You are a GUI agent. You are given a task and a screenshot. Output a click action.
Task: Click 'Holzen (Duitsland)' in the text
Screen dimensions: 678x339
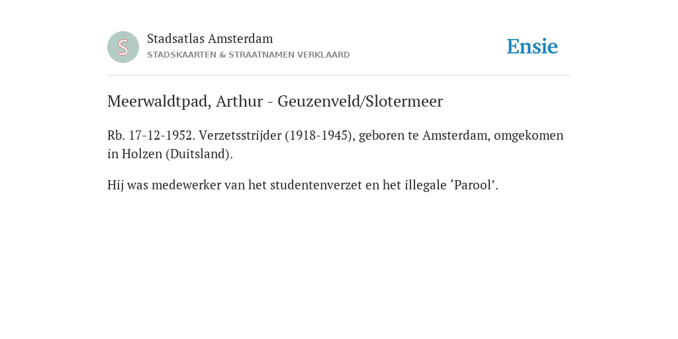[177, 154]
